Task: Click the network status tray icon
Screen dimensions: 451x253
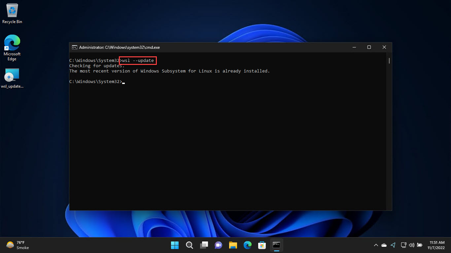Action: (x=403, y=245)
